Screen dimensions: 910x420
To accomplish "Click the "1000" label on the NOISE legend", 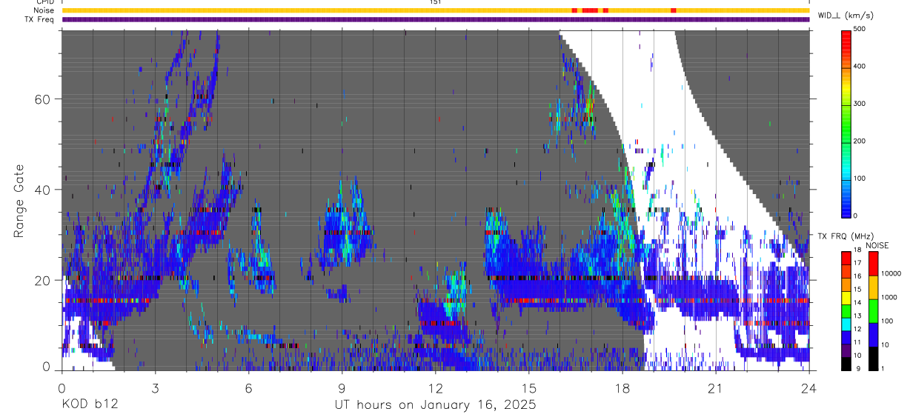I will pyautogui.click(x=890, y=297).
